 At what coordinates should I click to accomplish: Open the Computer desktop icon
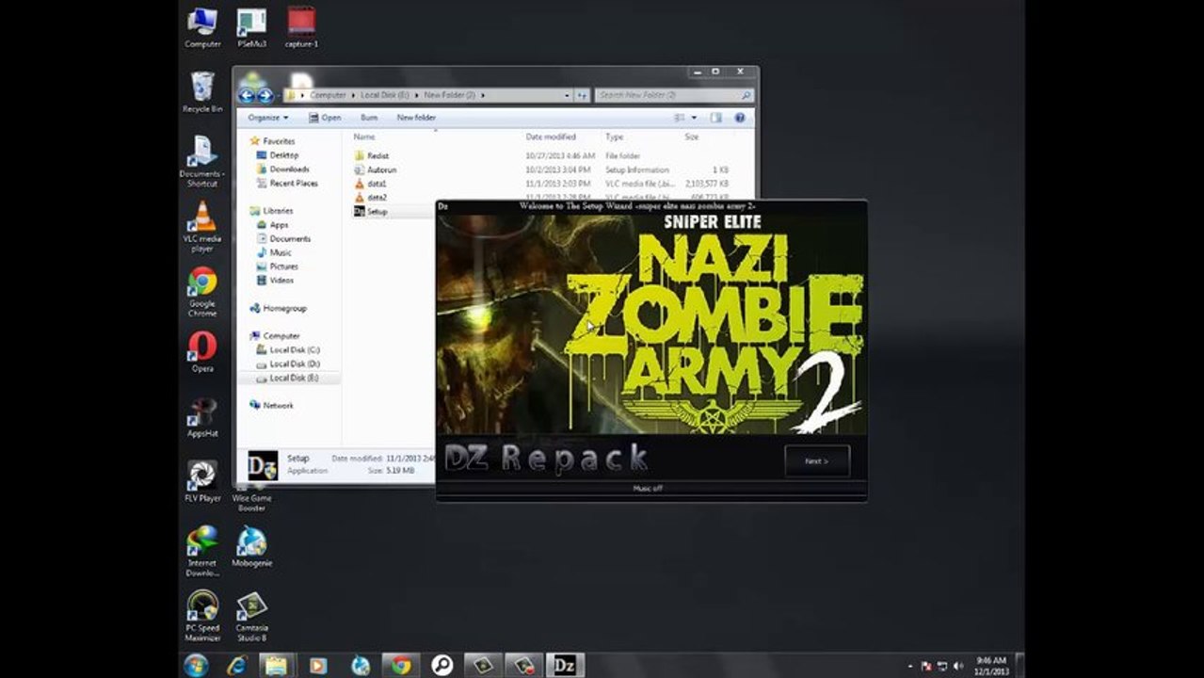[x=202, y=27]
